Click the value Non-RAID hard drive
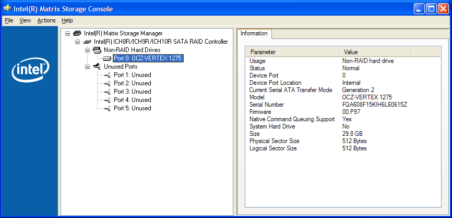This screenshot has height=218, width=452. [368, 61]
